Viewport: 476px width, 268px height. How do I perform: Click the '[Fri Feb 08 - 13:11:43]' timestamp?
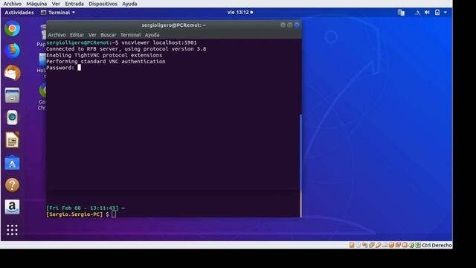point(83,208)
